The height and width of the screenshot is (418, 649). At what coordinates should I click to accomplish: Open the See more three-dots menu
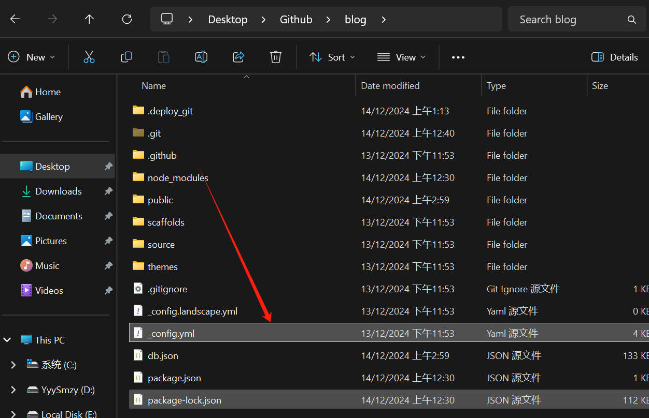tap(458, 57)
